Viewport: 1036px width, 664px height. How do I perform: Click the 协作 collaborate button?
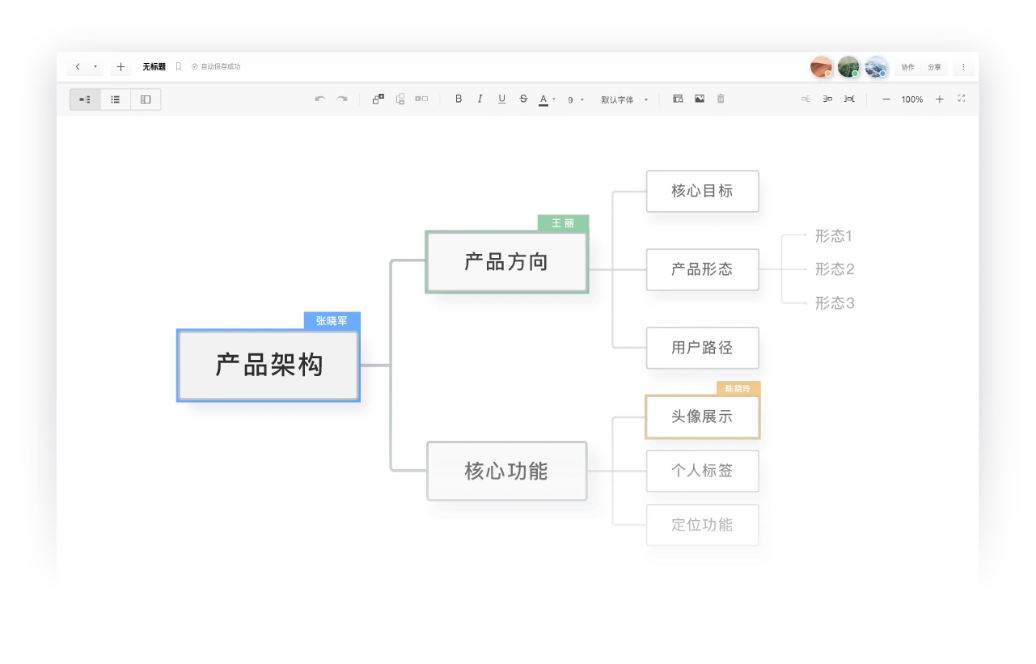coord(908,67)
